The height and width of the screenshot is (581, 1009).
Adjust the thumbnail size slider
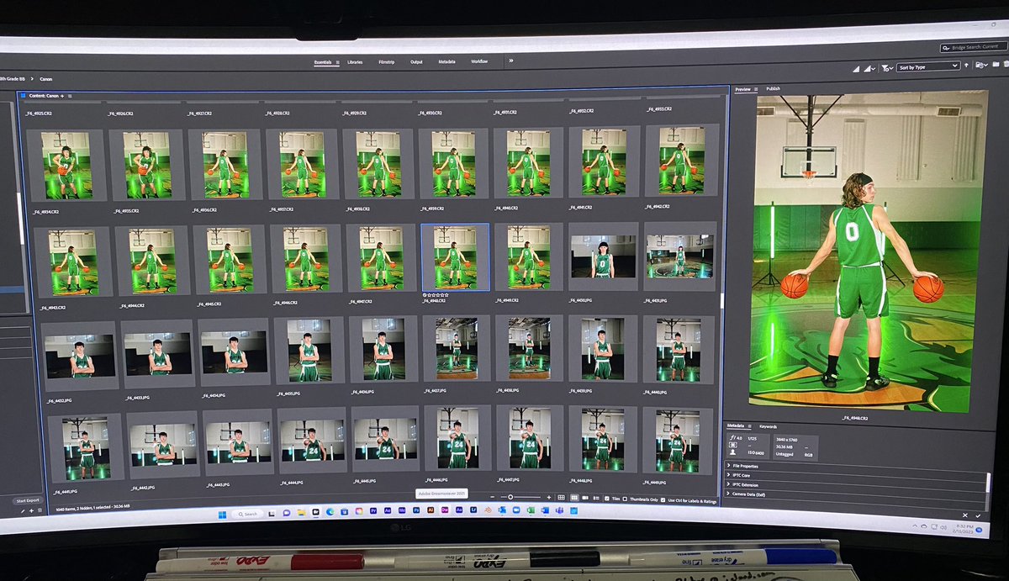click(x=521, y=497)
